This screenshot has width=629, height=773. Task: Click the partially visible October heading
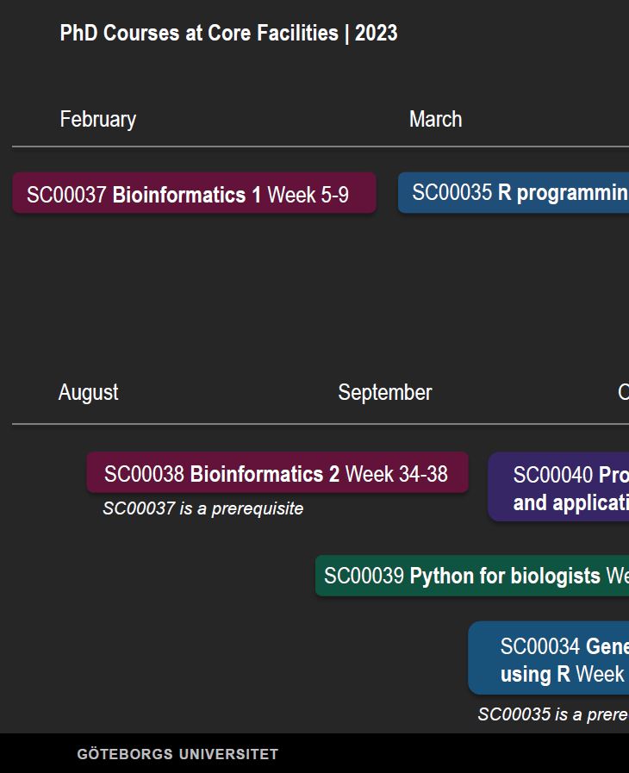tap(623, 392)
